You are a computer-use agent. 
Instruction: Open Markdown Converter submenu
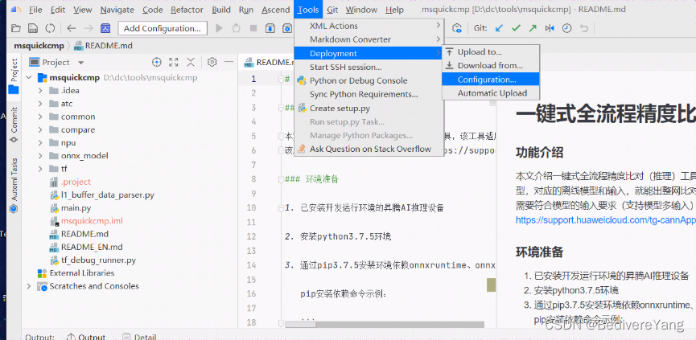coord(369,39)
